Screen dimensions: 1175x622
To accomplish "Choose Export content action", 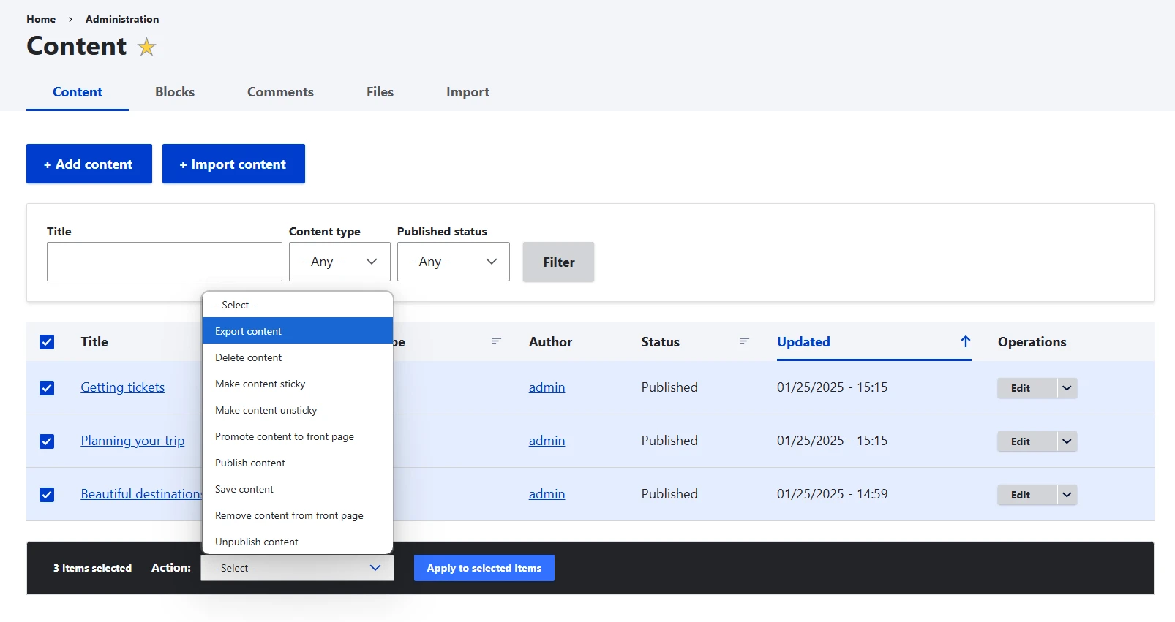I will pyautogui.click(x=298, y=331).
